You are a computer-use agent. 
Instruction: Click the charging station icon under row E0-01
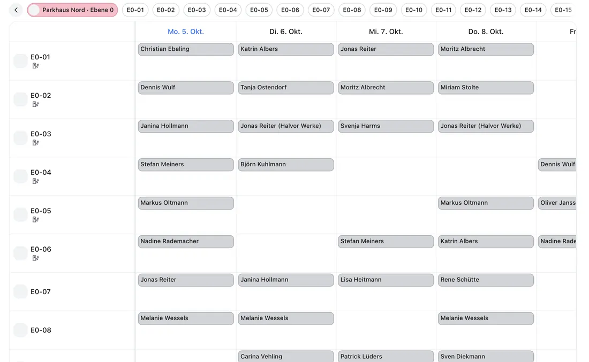coord(35,66)
